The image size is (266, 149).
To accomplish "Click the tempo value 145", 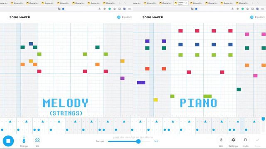I will [x=156, y=141].
